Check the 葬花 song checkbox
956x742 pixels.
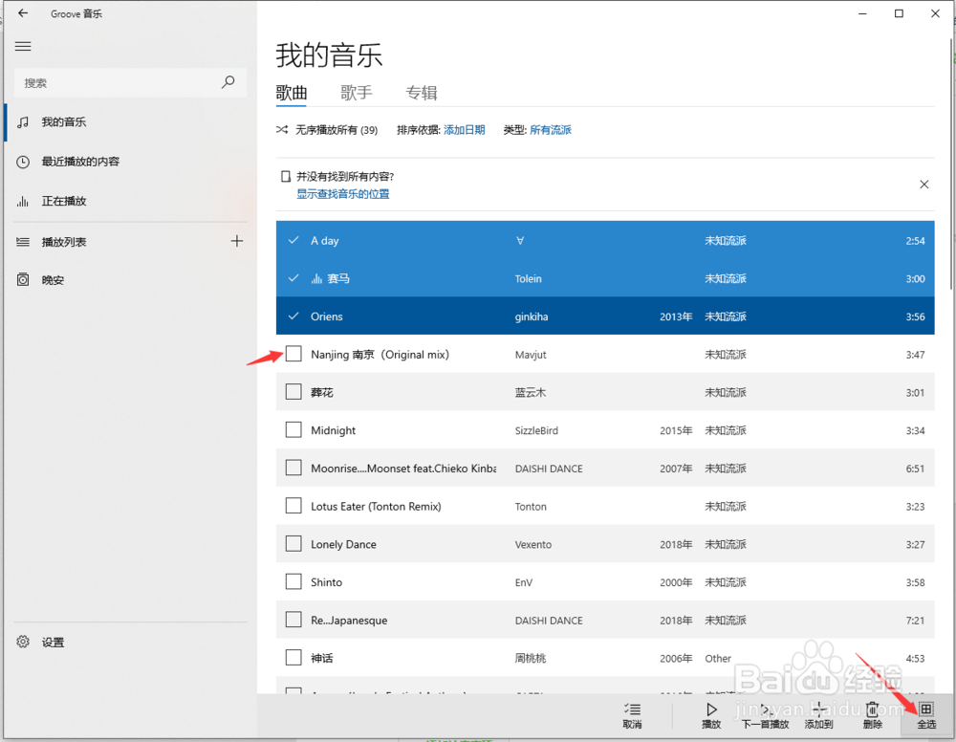click(x=293, y=391)
